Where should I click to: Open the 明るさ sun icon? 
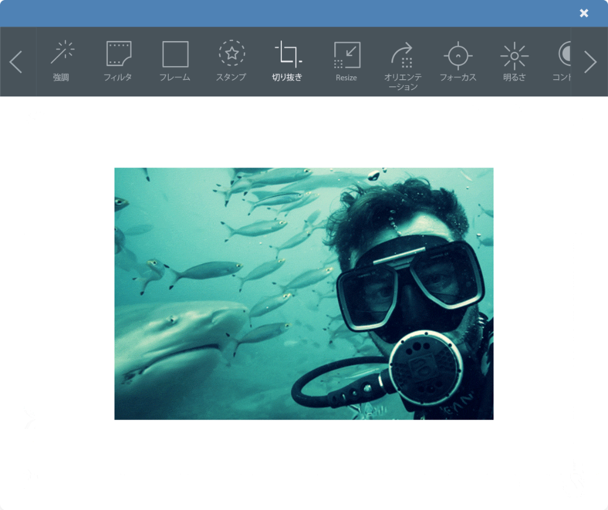[x=514, y=55]
